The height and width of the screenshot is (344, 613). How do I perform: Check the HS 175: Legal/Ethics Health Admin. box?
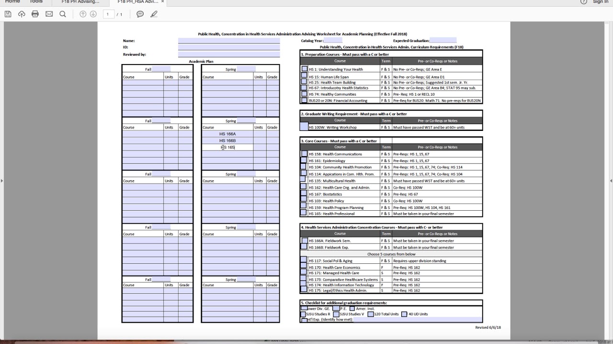click(x=304, y=290)
